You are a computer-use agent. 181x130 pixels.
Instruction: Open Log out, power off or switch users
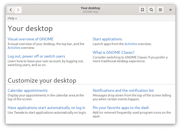tap(36, 56)
